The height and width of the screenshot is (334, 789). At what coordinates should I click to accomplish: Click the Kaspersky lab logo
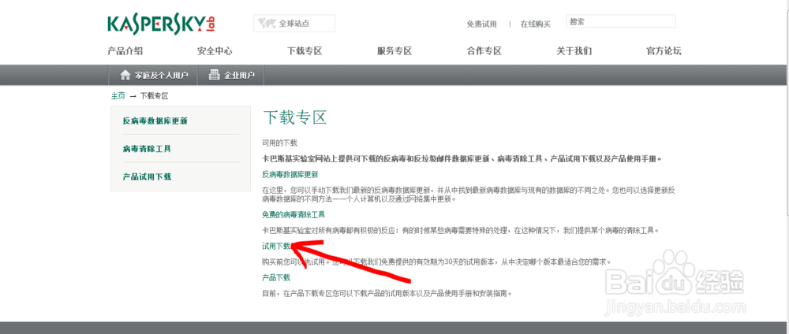[x=163, y=24]
